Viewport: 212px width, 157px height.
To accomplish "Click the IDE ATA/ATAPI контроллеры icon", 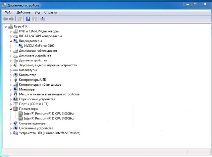I will (x=16, y=36).
